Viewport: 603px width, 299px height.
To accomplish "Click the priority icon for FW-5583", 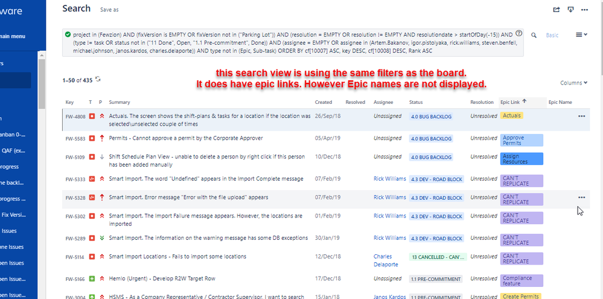I will point(101,138).
